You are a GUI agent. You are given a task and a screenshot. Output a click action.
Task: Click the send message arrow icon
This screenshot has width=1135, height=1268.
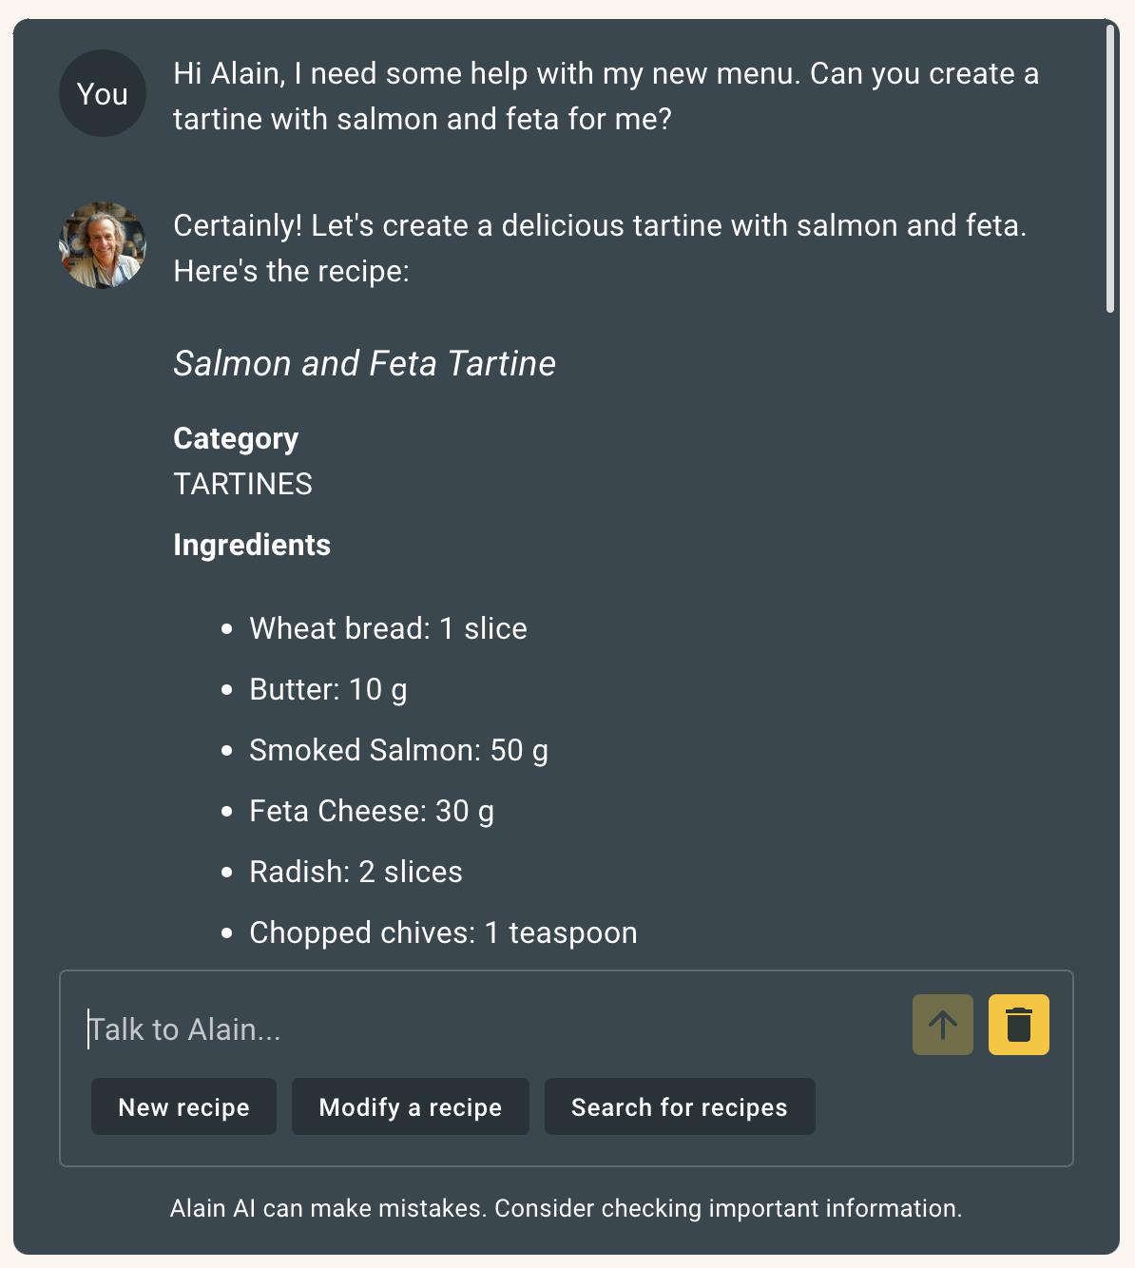click(942, 1025)
